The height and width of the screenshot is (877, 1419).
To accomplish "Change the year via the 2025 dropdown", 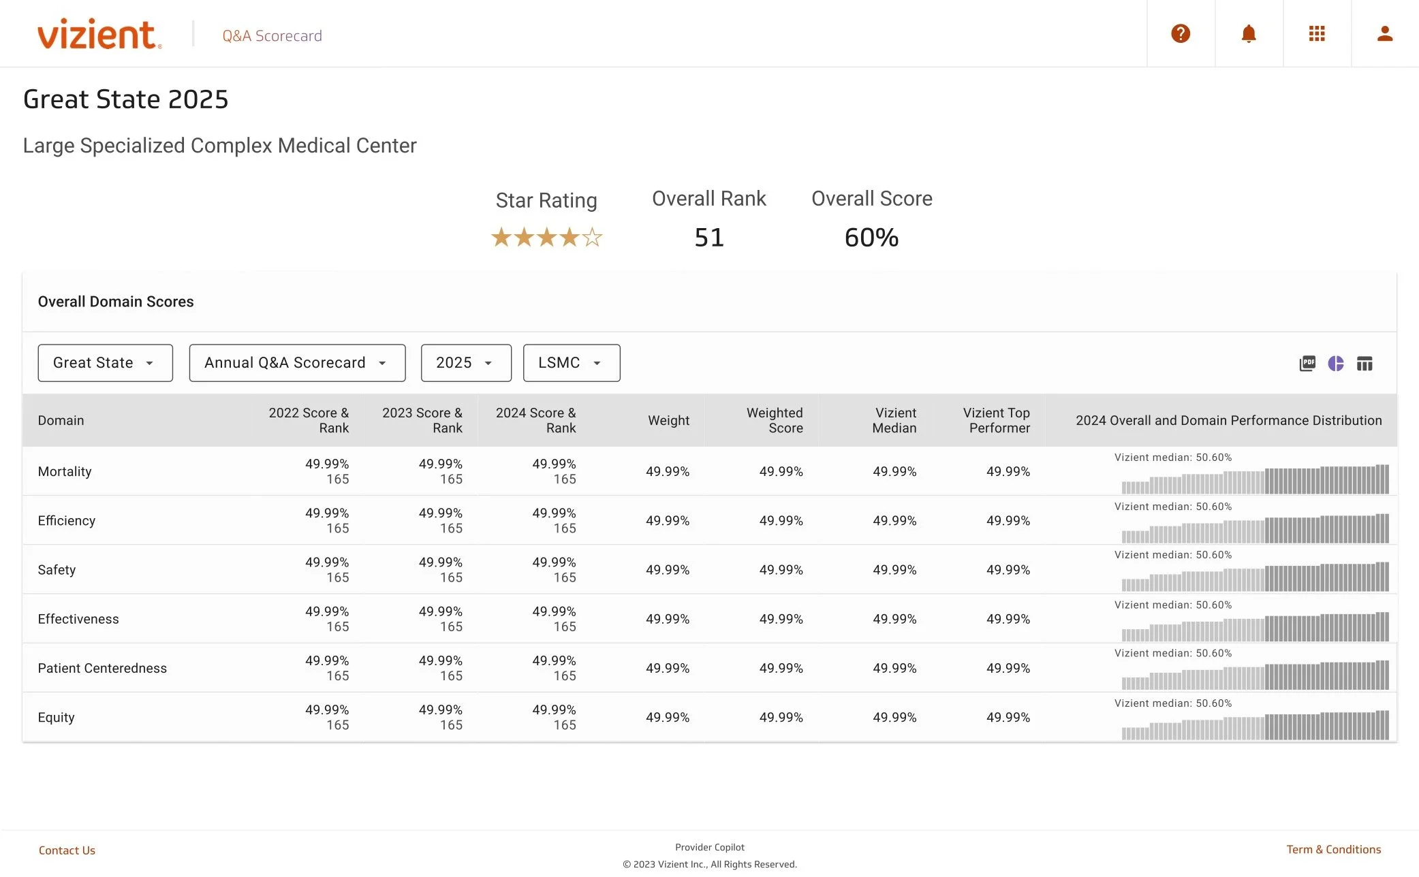I will click(x=465, y=362).
